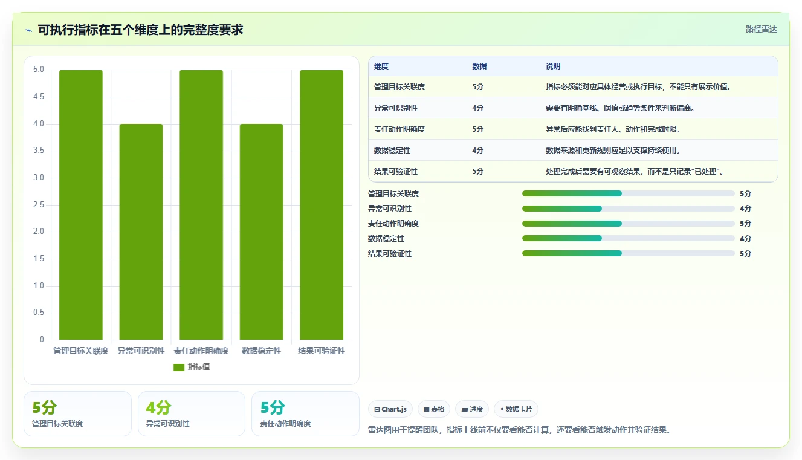Open the 5分 管理目标关联度 stat card

tap(77, 413)
